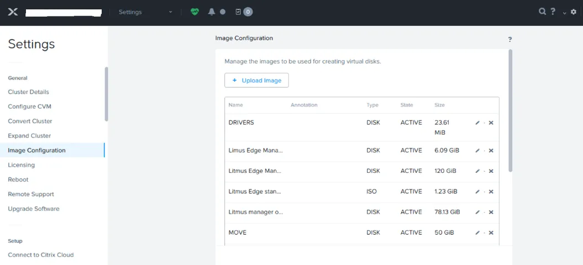Open Convert Cluster settings
583x265 pixels.
pyautogui.click(x=30, y=121)
